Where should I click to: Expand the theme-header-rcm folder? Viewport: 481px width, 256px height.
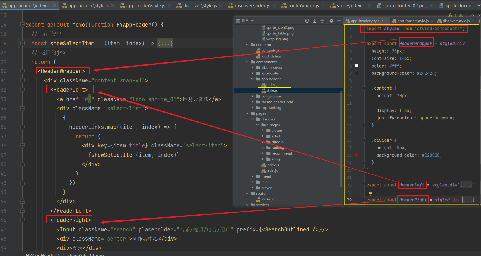pyautogui.click(x=252, y=102)
